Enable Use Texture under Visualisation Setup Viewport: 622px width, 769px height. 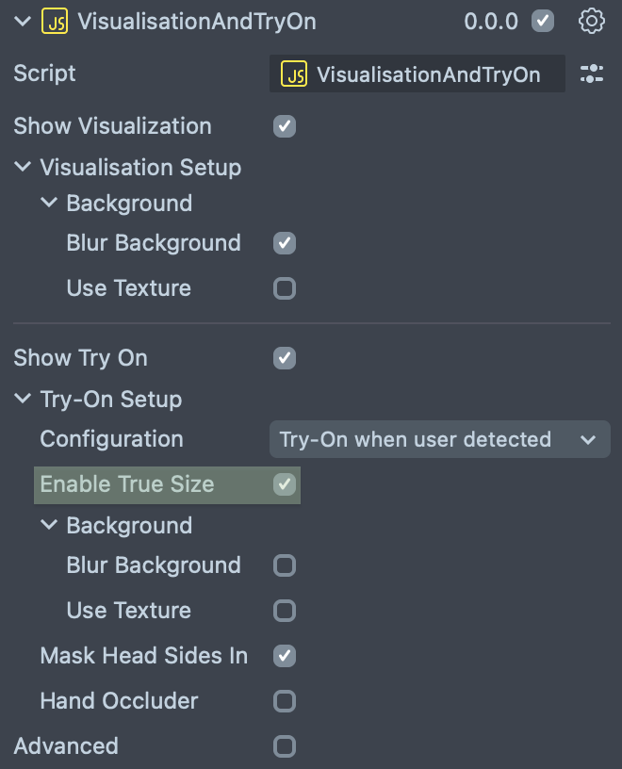tap(285, 288)
